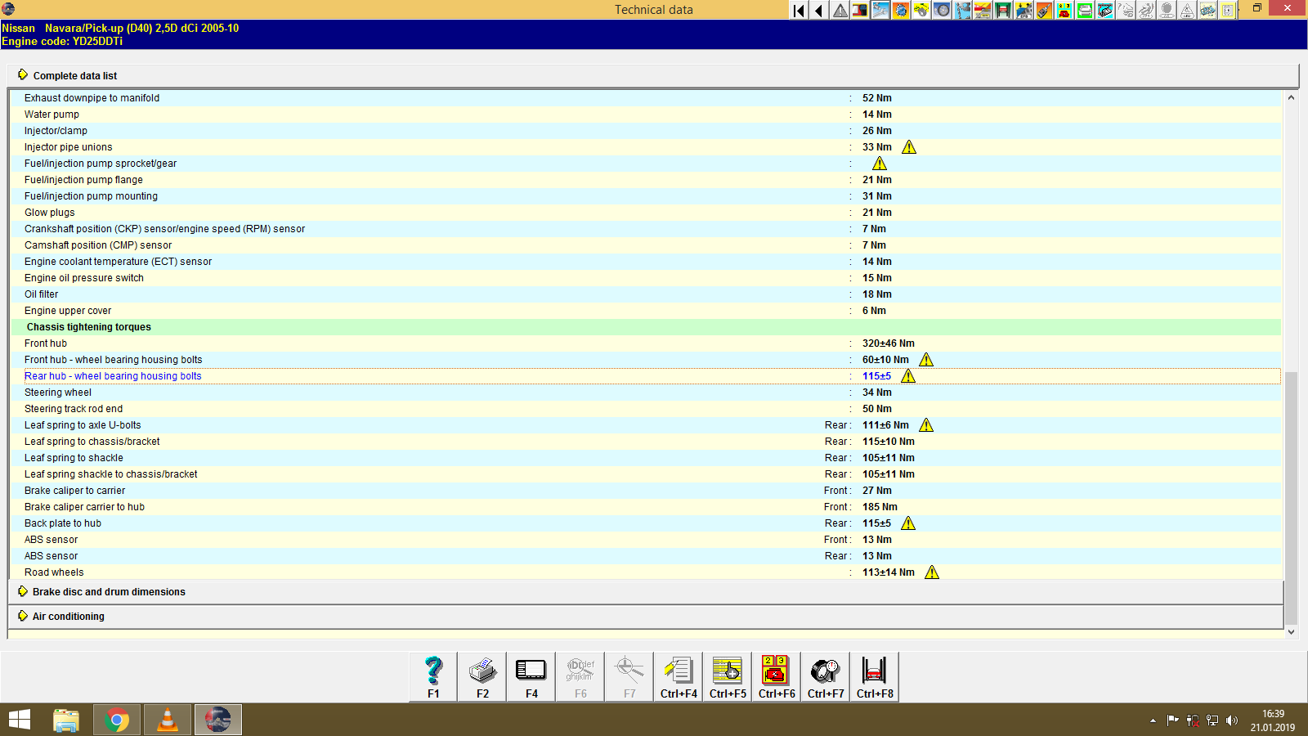Click the first-record arrow icon in the toolbar
This screenshot has width=1308, height=736.
click(799, 10)
